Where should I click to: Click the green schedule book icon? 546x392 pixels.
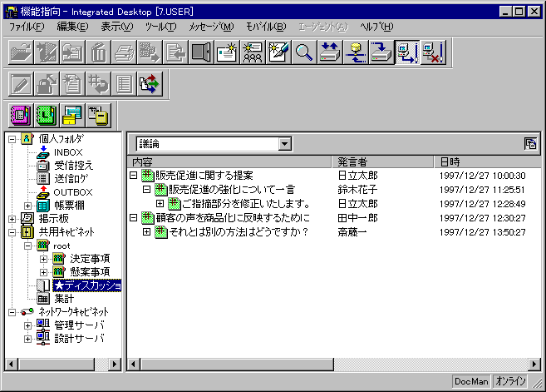47,115
